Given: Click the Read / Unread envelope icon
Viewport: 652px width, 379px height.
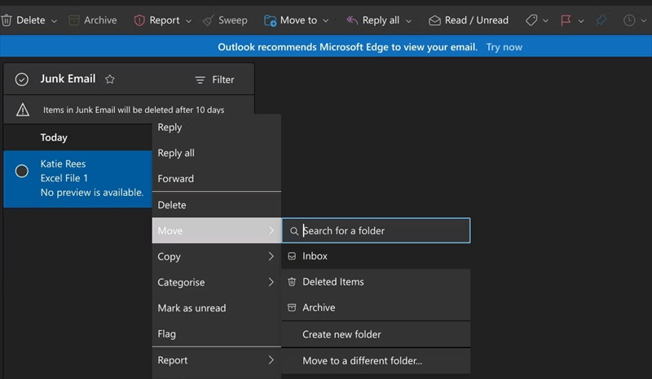Looking at the screenshot, I should click(x=434, y=20).
